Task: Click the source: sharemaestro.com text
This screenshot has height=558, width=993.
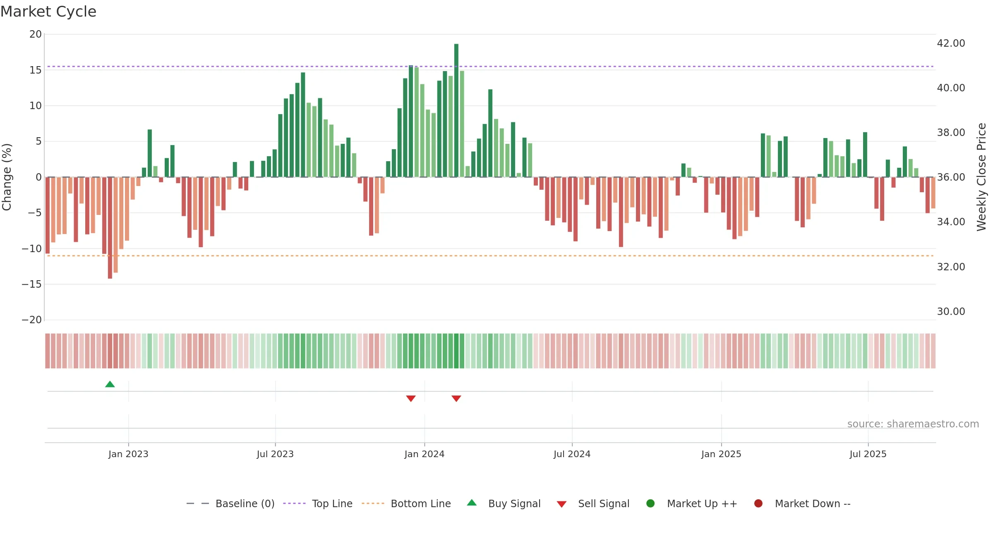Action: click(x=913, y=424)
